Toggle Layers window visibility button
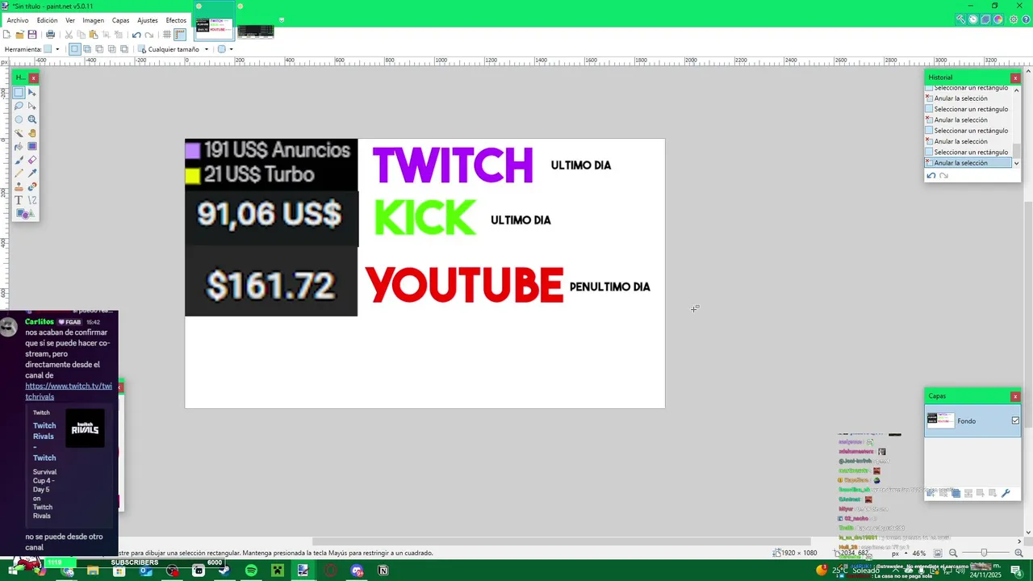Viewport: 1033px width, 581px height. [x=985, y=19]
